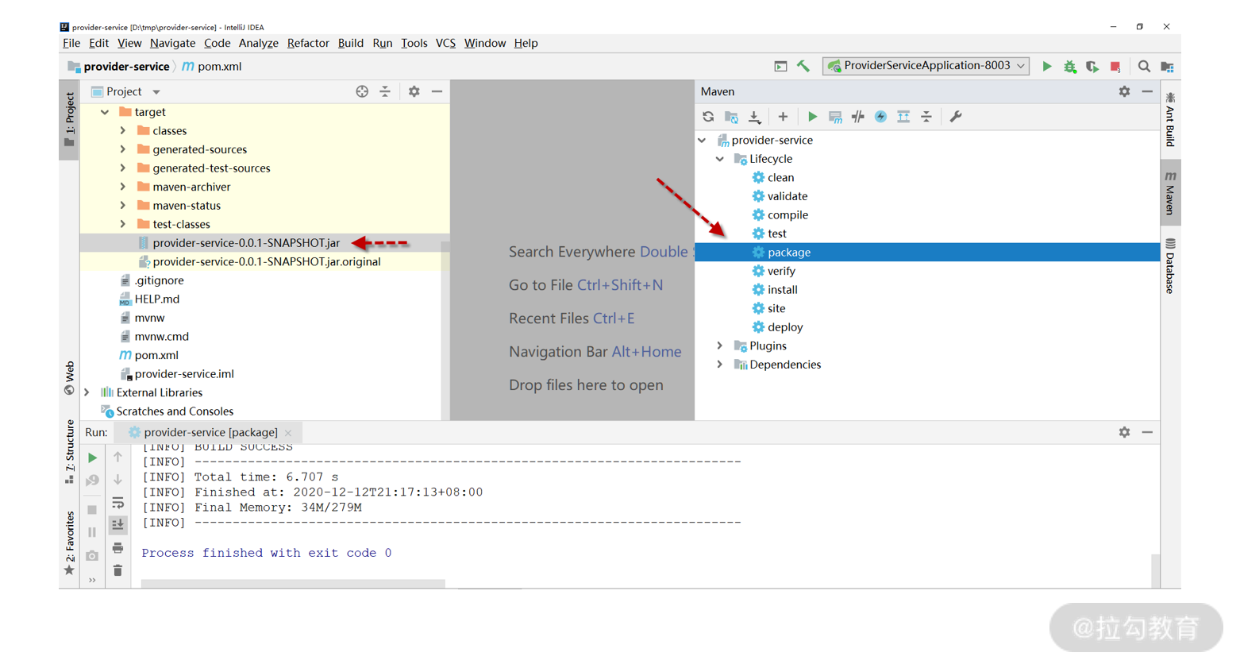Screen dimensions: 1240x668
Task: Clear Run console with trash icon
Action: coord(117,570)
